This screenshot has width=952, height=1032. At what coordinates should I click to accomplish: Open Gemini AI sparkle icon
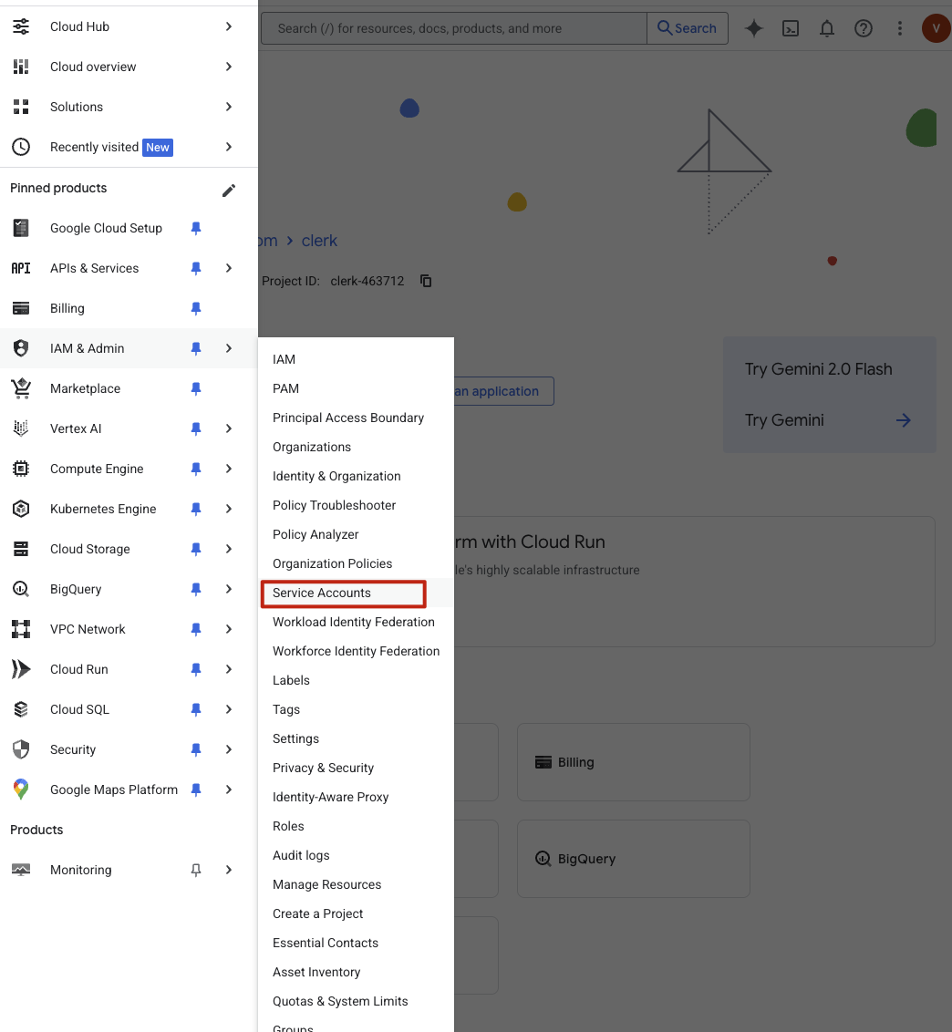pos(754,28)
